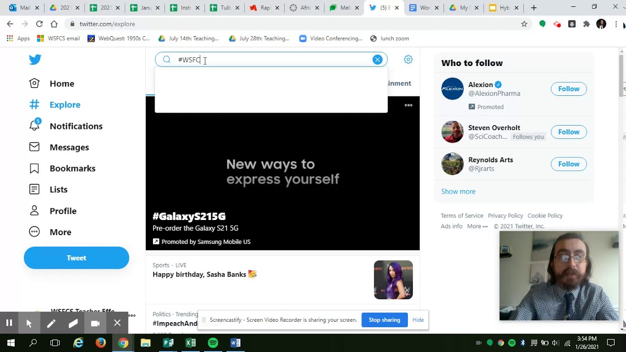The height and width of the screenshot is (352, 626).
Task: Click the search magnifier icon in search box
Action: click(167, 60)
